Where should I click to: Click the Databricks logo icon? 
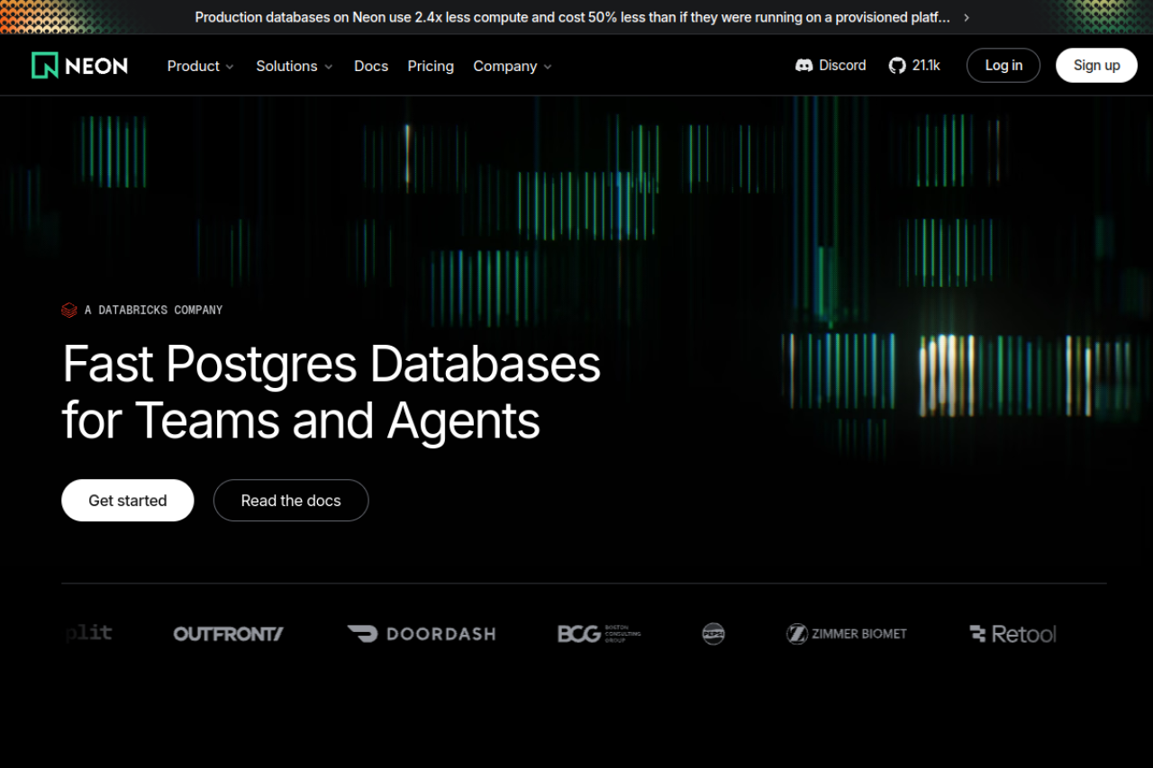tap(69, 310)
